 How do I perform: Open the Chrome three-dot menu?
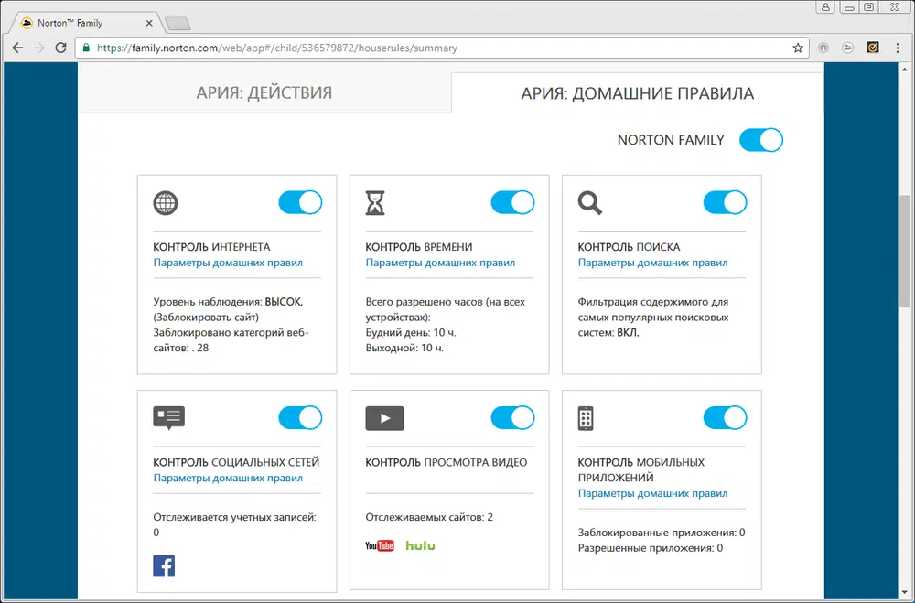click(x=898, y=48)
